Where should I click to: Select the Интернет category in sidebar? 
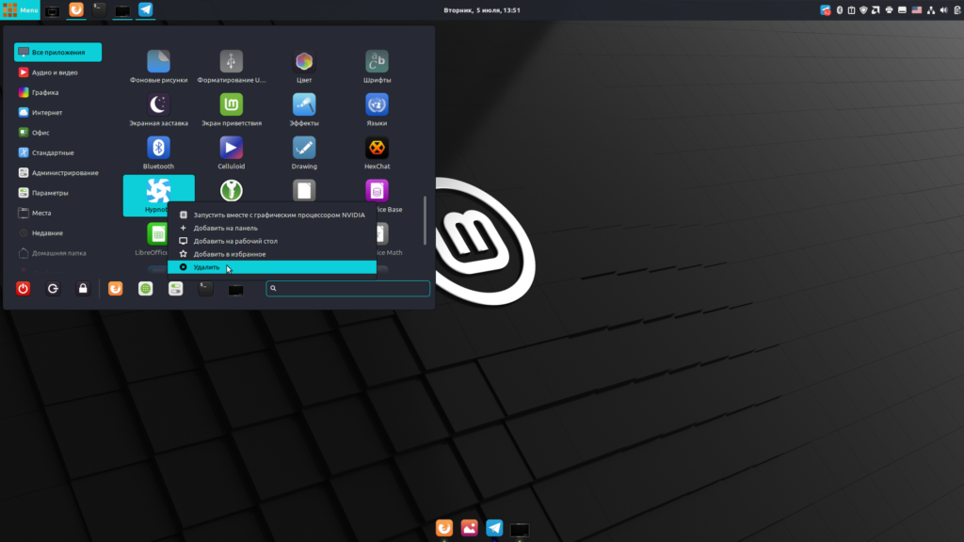click(x=46, y=112)
